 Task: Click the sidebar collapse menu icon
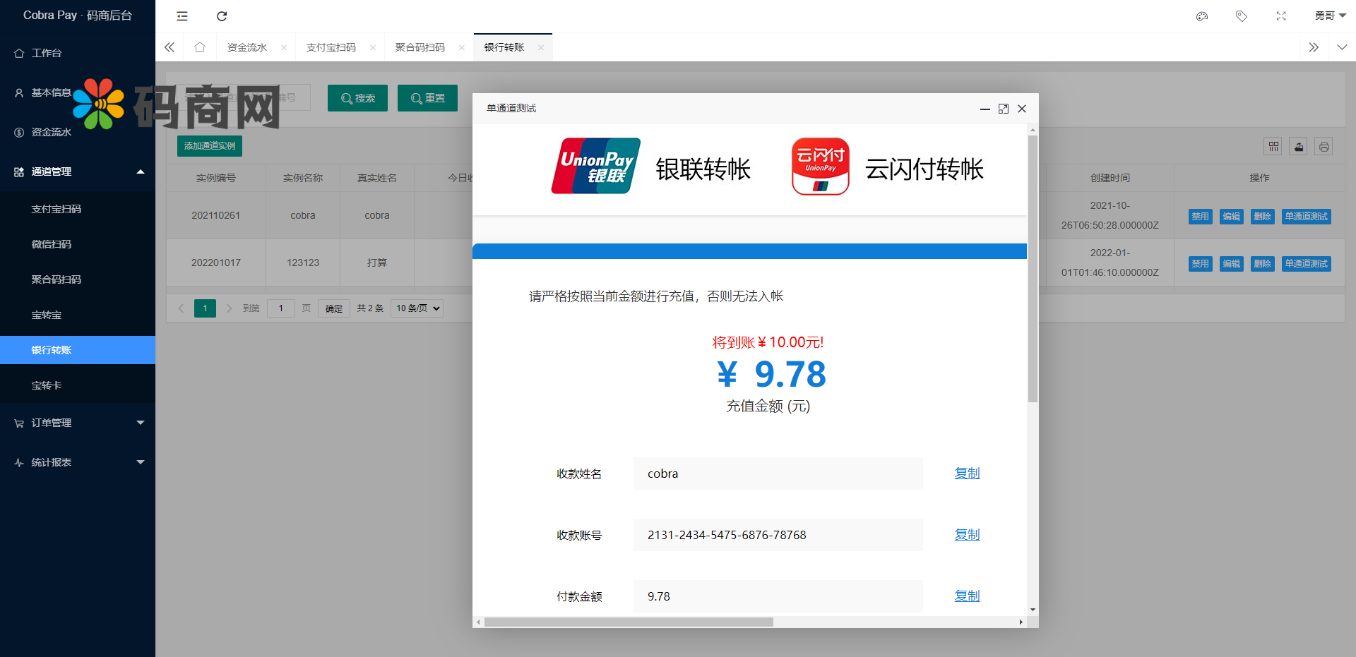182,16
